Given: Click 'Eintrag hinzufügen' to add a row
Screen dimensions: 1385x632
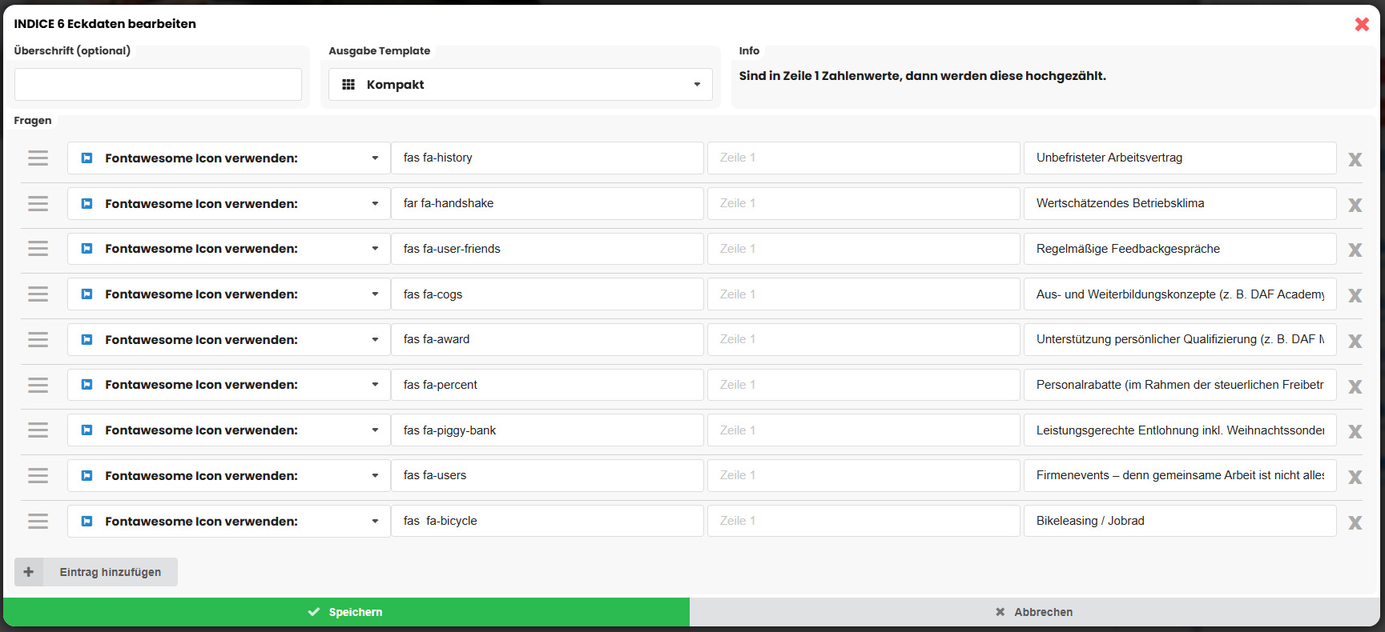Looking at the screenshot, I should tap(111, 572).
